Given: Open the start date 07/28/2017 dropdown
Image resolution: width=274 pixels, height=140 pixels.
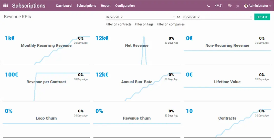Looking at the screenshot, I should 140,17.
